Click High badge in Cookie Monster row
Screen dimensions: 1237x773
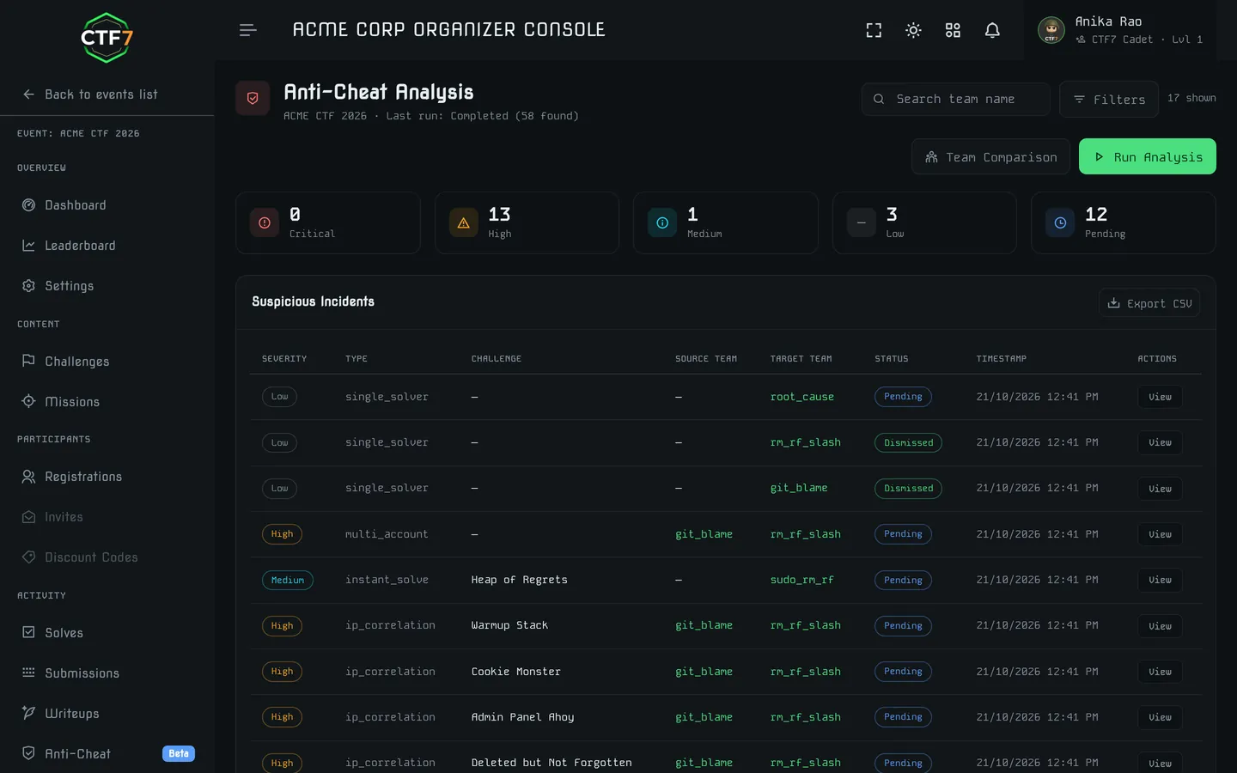pyautogui.click(x=282, y=672)
